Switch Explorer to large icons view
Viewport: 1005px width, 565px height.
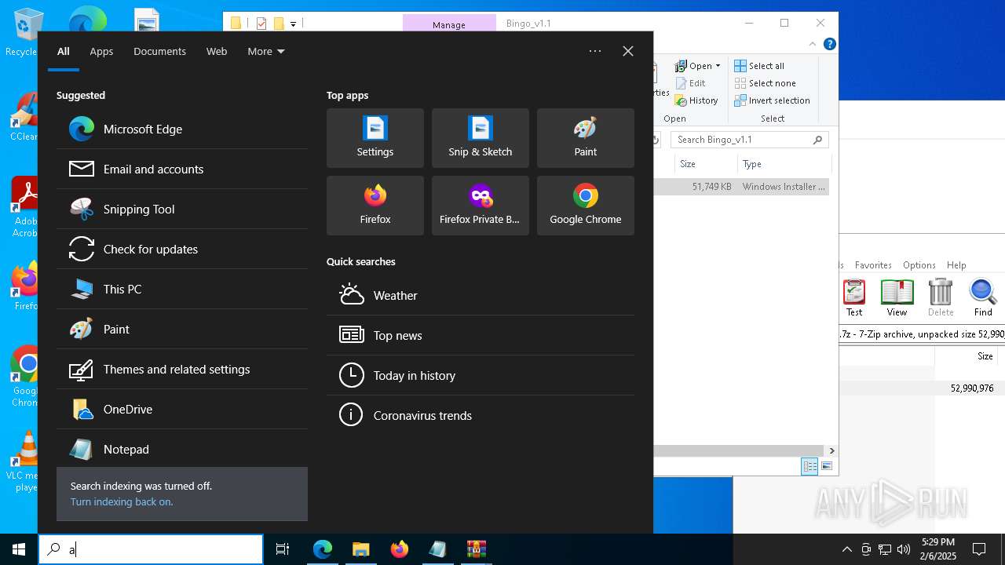[x=826, y=466]
